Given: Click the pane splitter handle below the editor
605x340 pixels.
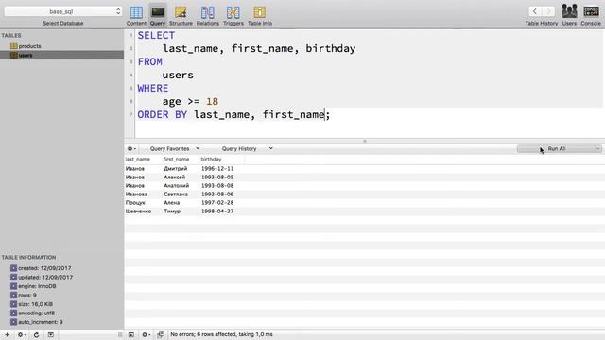Looking at the screenshot, I should click(x=365, y=141).
